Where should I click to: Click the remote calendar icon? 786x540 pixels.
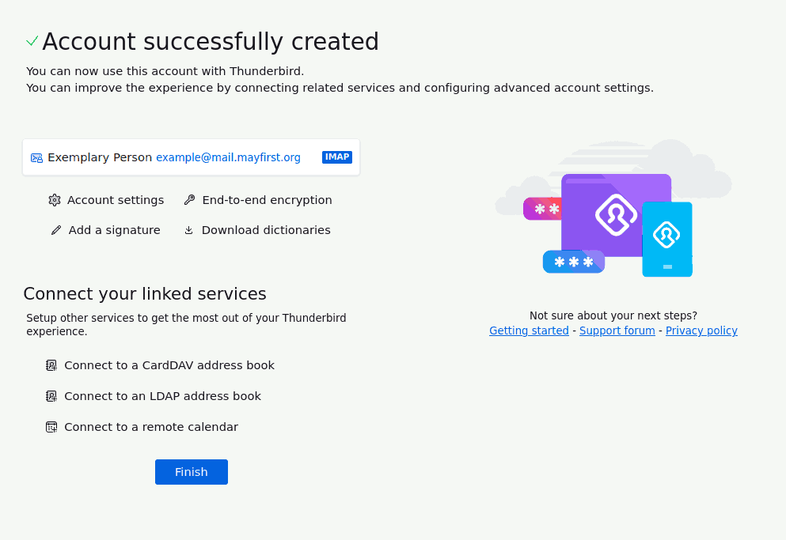point(51,427)
